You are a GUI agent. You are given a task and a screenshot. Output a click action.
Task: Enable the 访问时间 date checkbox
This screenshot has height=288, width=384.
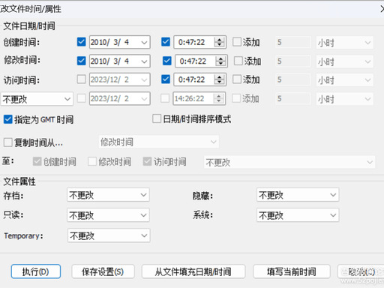pyautogui.click(x=81, y=79)
